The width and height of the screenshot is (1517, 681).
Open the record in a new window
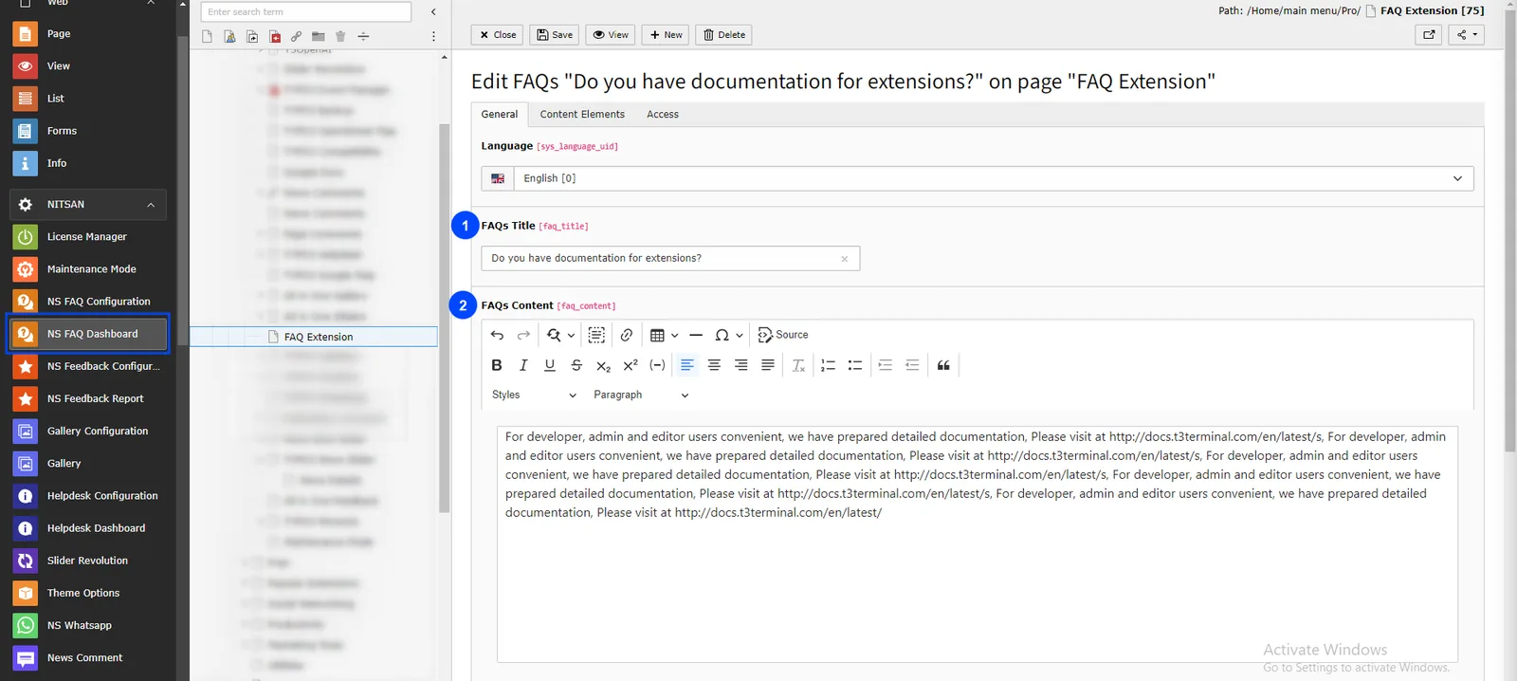coord(1429,35)
